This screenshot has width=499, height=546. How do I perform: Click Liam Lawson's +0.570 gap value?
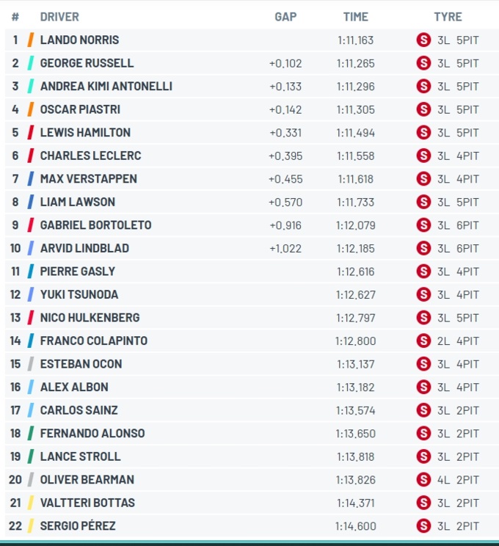pos(285,203)
